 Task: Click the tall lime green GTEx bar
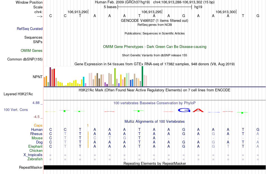pyautogui.click(x=115, y=77)
